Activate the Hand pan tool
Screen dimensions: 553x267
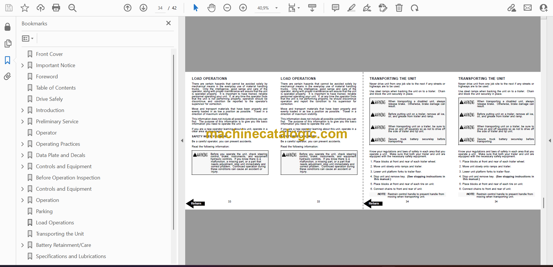211,8
